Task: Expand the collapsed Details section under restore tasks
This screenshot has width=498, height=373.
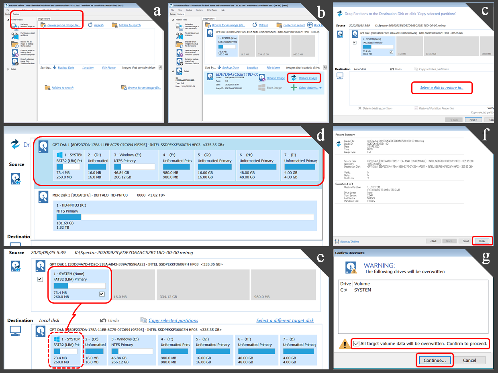Action: (x=8, y=69)
